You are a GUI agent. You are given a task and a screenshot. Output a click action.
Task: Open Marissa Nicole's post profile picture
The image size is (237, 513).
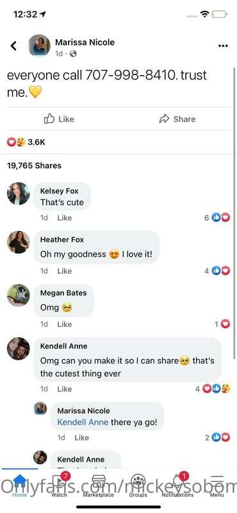[x=39, y=46]
